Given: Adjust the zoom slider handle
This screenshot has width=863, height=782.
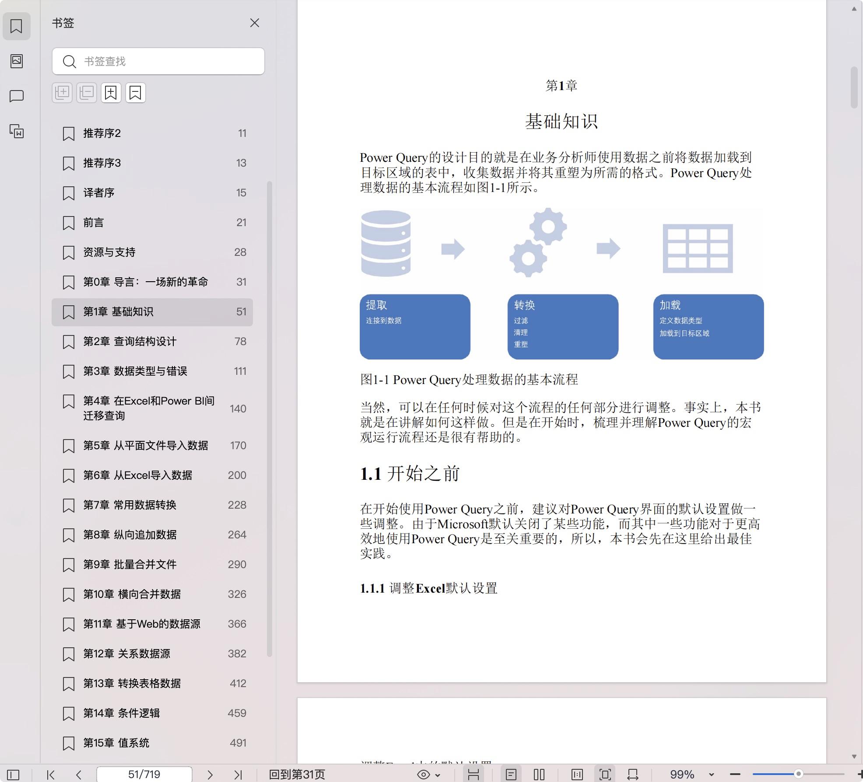Looking at the screenshot, I should (x=798, y=774).
